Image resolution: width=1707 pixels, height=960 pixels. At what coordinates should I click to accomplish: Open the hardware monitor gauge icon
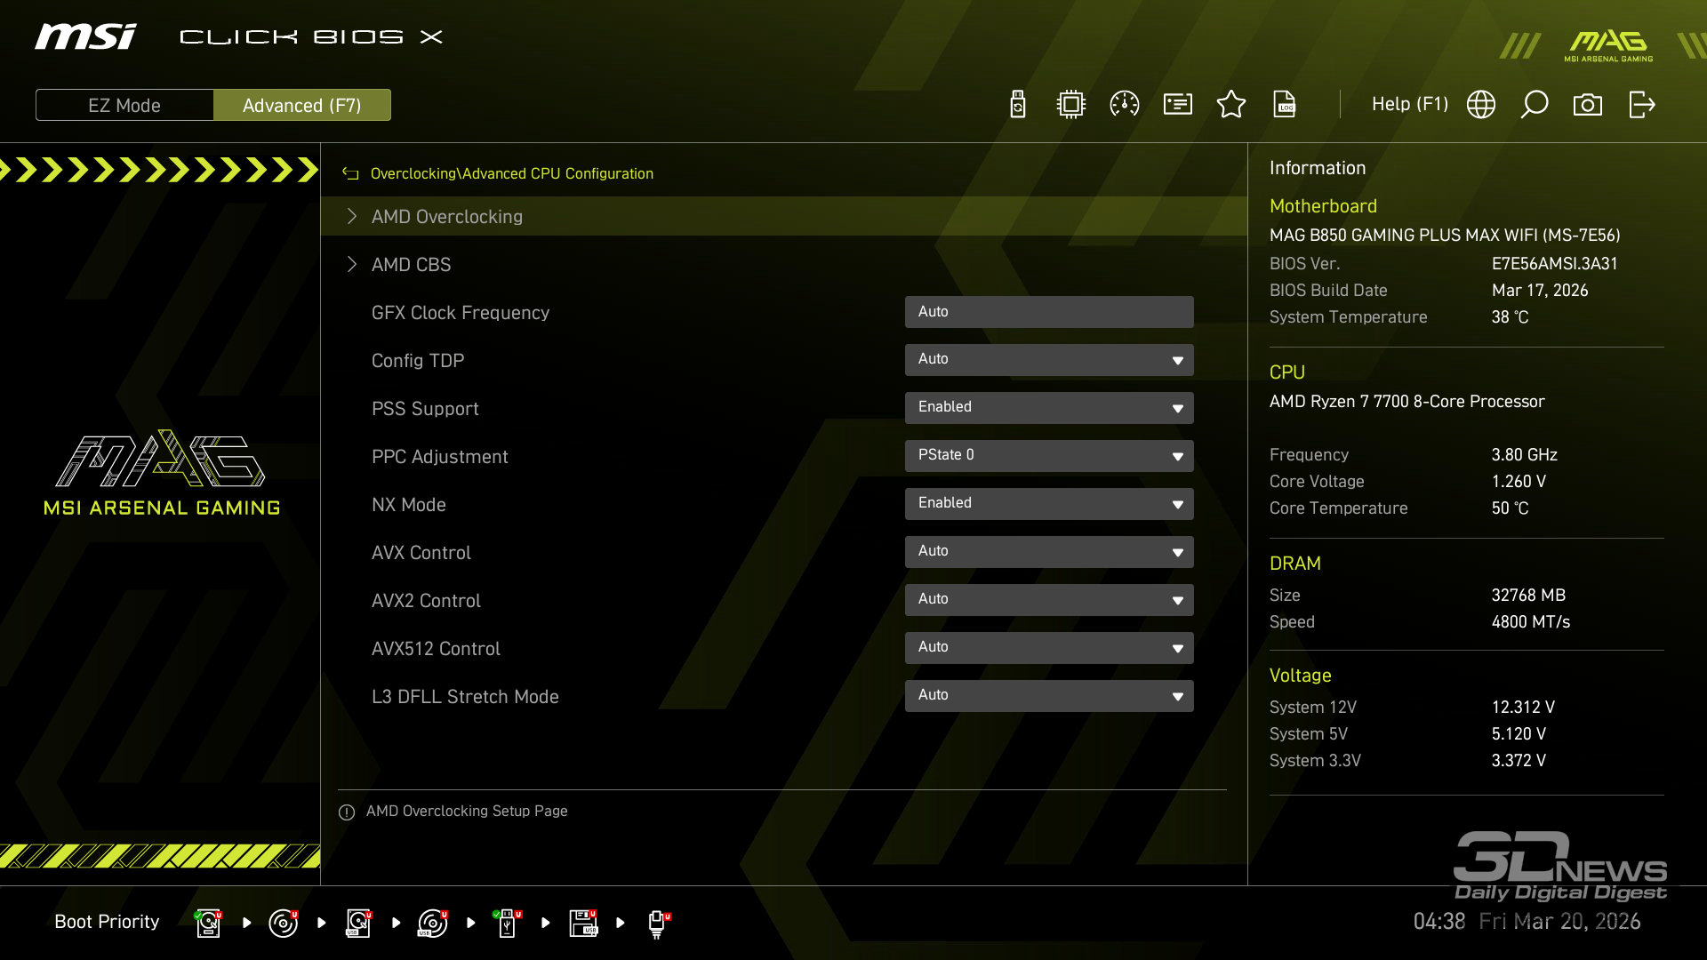click(1124, 105)
